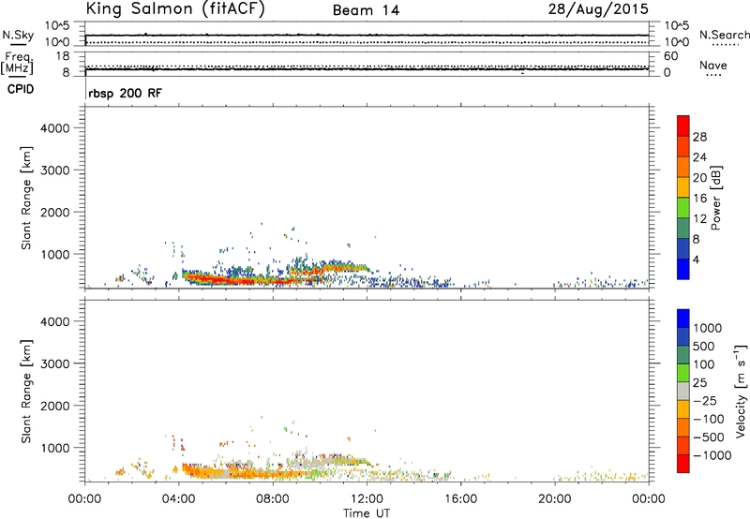
Task: Click the 'rbsp 200 RF' text
Action: [x=126, y=93]
